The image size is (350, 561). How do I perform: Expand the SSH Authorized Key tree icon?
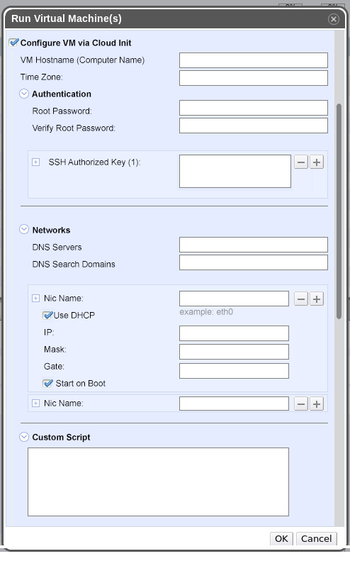tap(35, 162)
